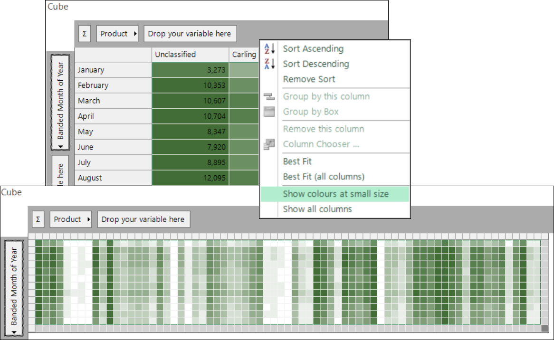Viewport: 554px width, 340px height.
Task: Click the resize grip at heatmap corner
Action: [544, 328]
